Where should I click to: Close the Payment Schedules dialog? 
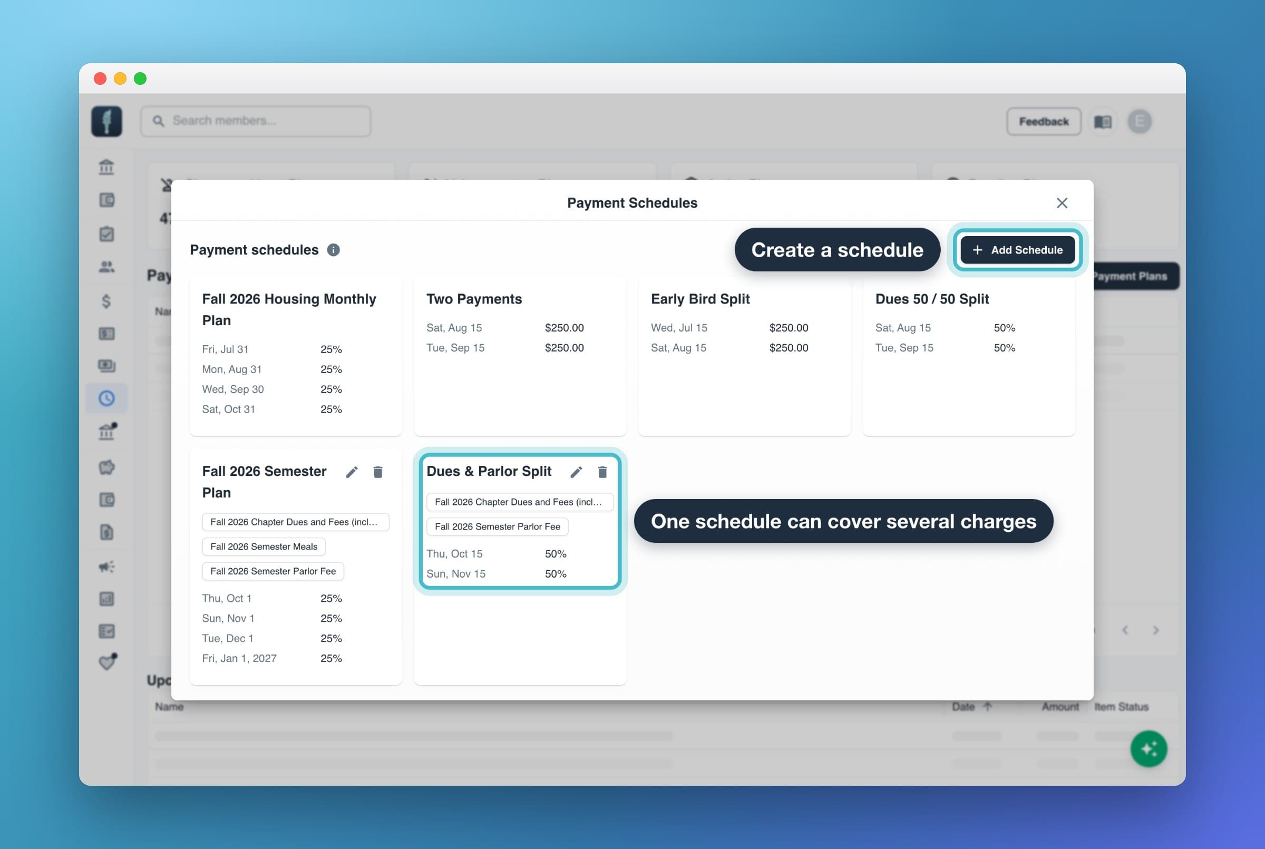click(1062, 203)
